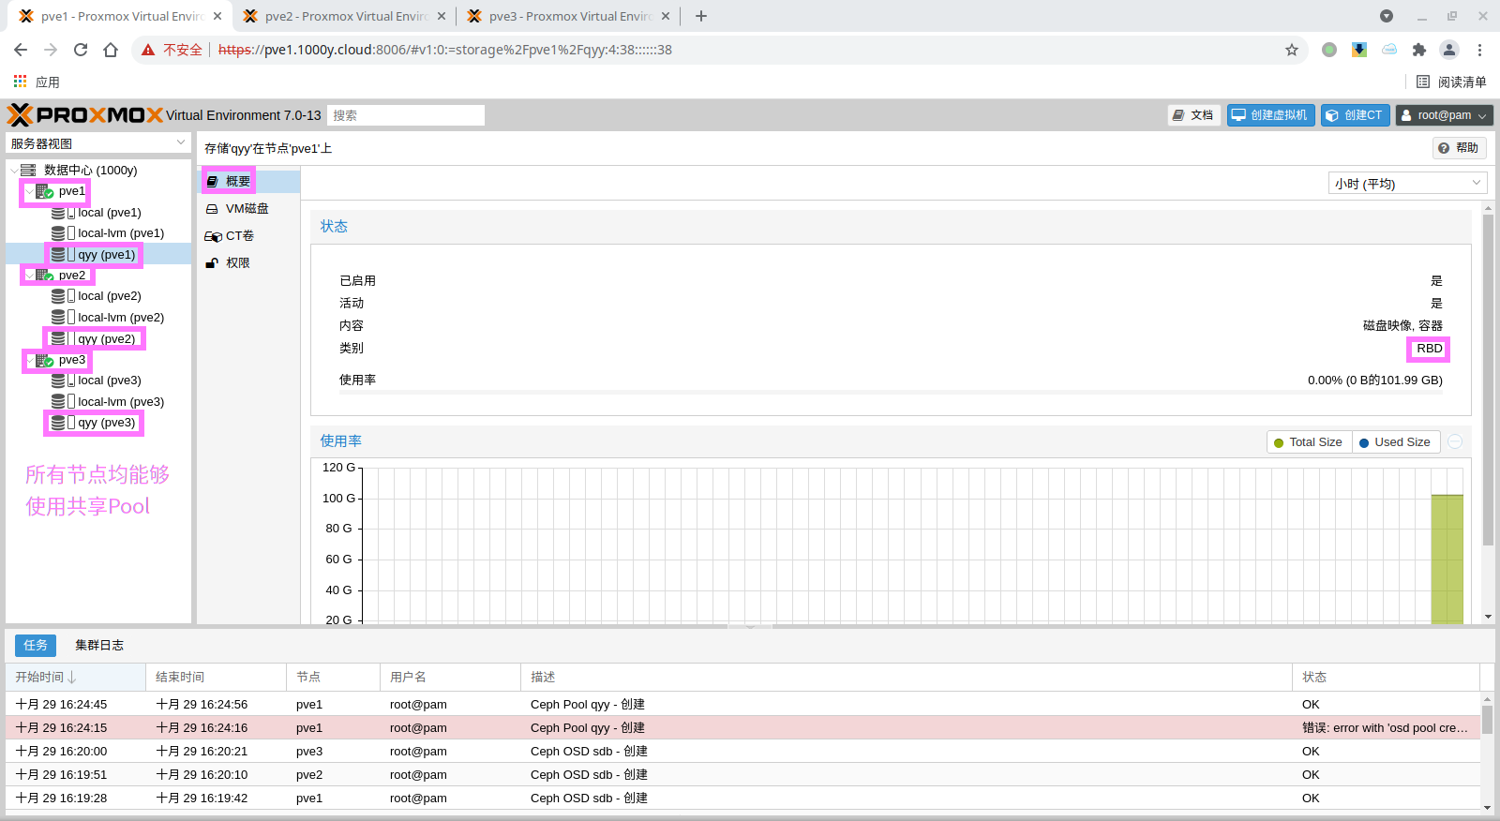Toggle Used Size series in legend

[x=1394, y=442]
